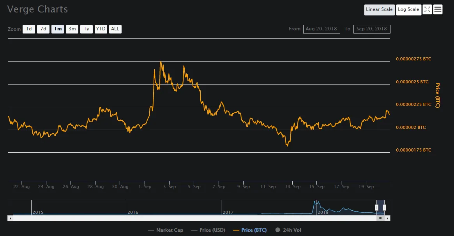454x236 pixels.
Task: Click the 13. Sep x-axis label
Action: pyautogui.click(x=293, y=187)
